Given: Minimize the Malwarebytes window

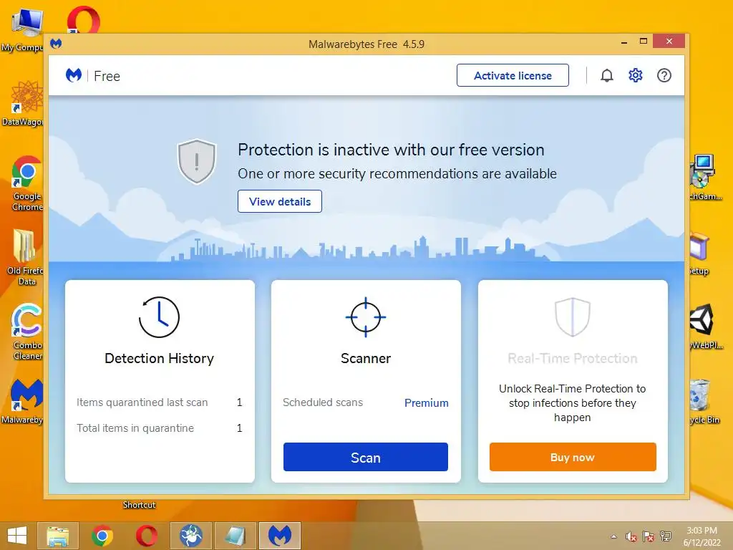Looking at the screenshot, I should 623,42.
